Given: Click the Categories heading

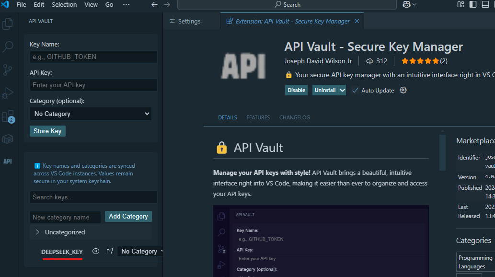Looking at the screenshot, I should click(x=473, y=241).
